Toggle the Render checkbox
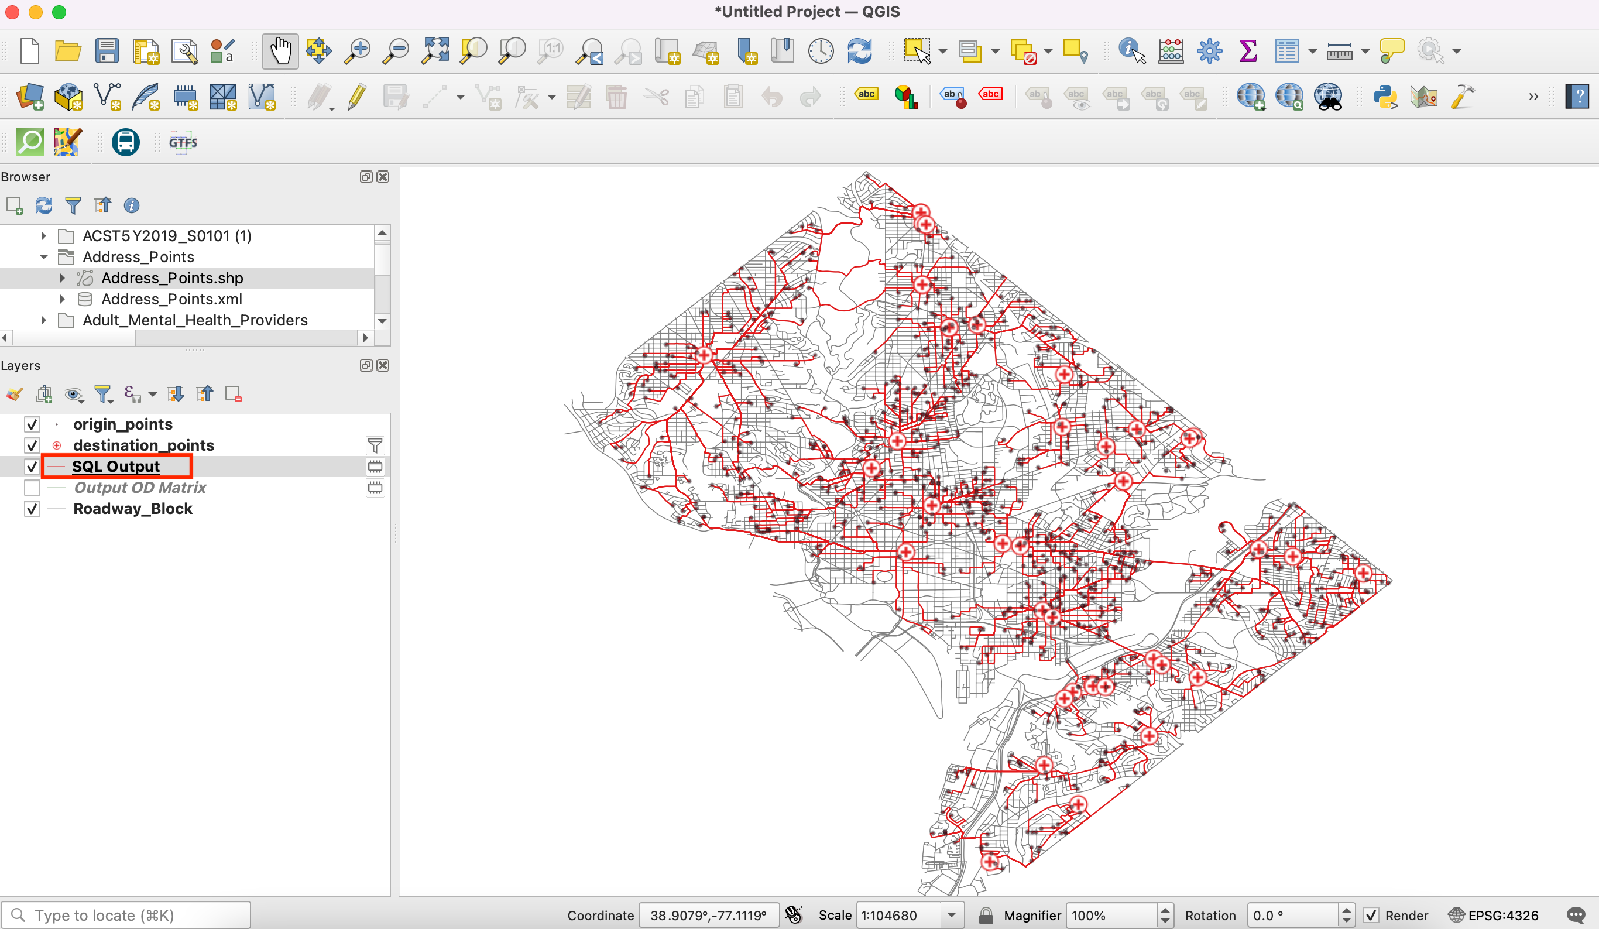The width and height of the screenshot is (1599, 929). coord(1371,915)
